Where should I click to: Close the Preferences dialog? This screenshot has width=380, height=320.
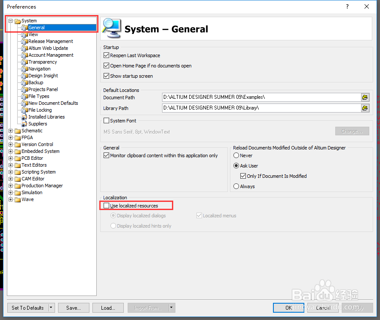coord(367,6)
